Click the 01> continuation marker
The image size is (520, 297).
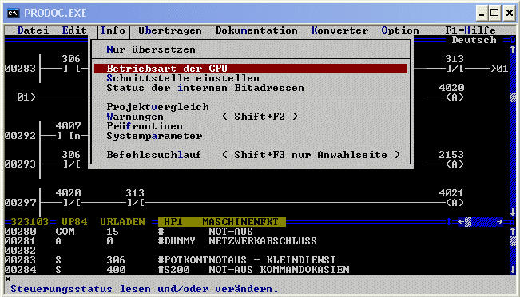(26, 97)
